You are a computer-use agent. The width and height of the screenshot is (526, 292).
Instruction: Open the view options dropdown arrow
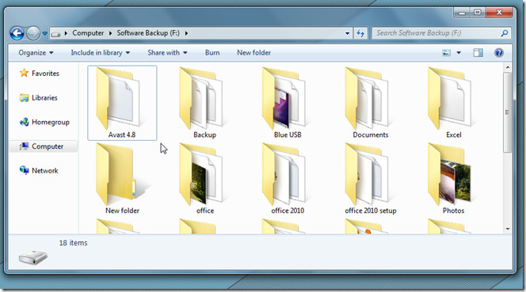[459, 53]
